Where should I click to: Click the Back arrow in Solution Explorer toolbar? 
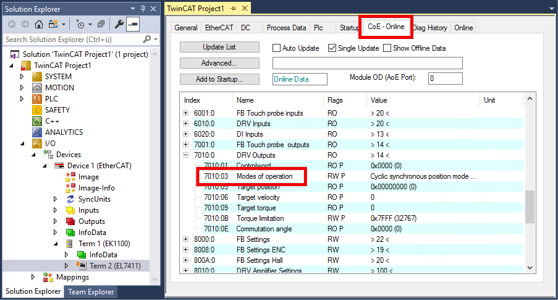pyautogui.click(x=12, y=24)
